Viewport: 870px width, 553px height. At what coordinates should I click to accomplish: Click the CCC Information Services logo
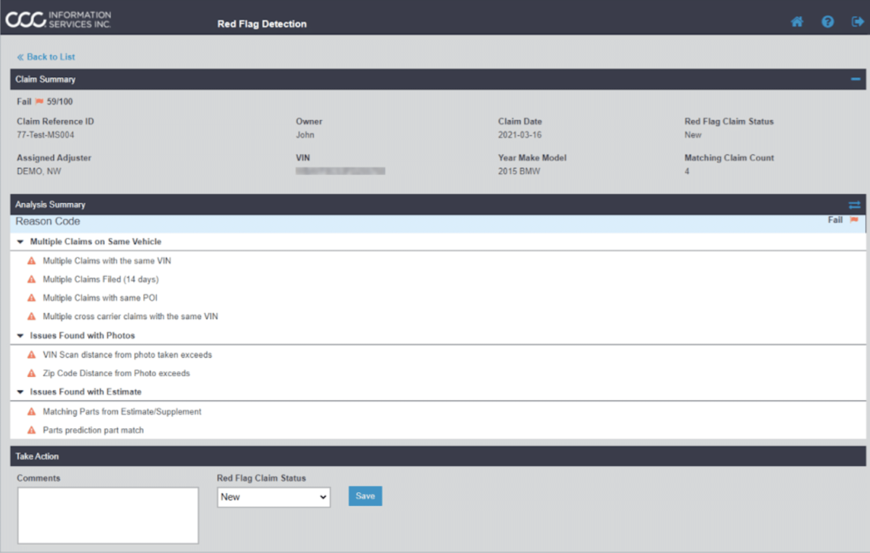pyautogui.click(x=58, y=19)
